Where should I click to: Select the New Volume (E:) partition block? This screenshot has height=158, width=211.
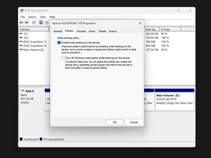pos(175,100)
